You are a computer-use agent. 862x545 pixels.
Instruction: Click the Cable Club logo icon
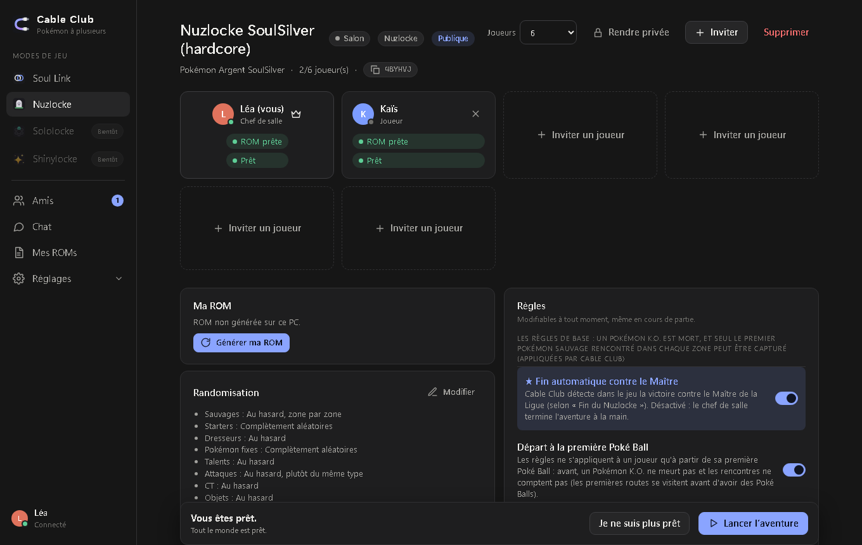coord(22,24)
